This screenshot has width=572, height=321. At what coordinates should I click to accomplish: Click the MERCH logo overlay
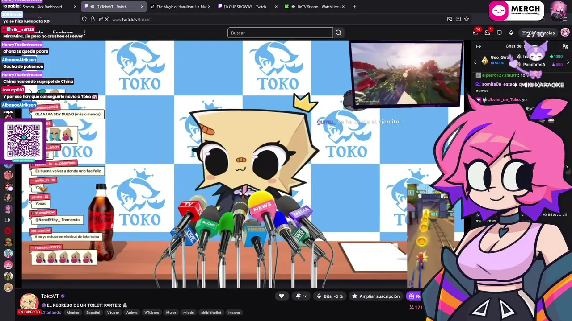(x=516, y=11)
